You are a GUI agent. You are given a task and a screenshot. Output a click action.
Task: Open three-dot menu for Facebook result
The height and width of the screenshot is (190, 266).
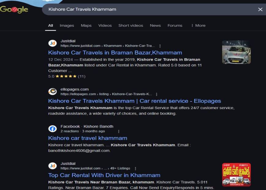119,131
